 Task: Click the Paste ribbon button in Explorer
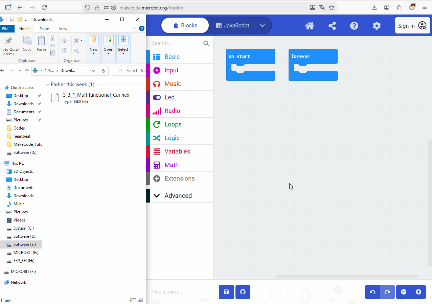[x=41, y=44]
